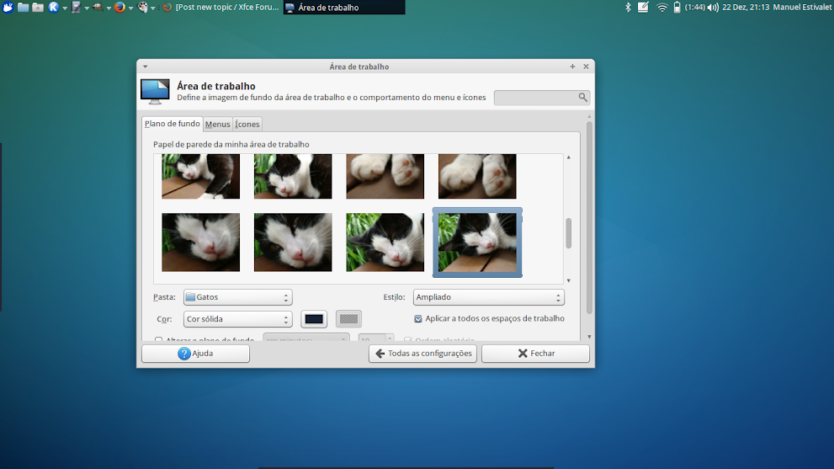Select second bottom-row cat face close-up thumbnail
This screenshot has height=469, width=834.
293,242
